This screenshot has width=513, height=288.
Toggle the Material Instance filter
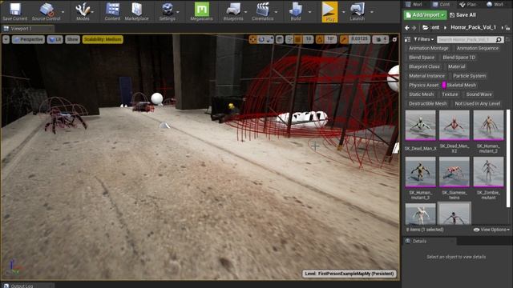[426, 76]
